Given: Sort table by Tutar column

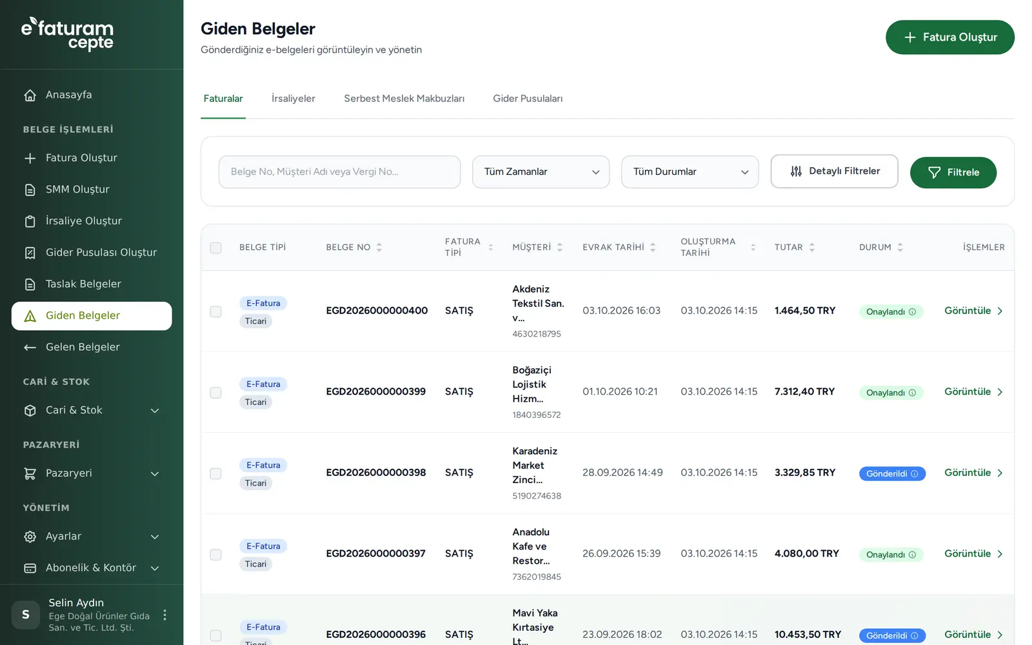Looking at the screenshot, I should point(795,248).
